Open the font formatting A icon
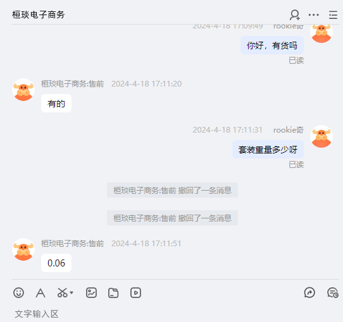 [41, 293]
